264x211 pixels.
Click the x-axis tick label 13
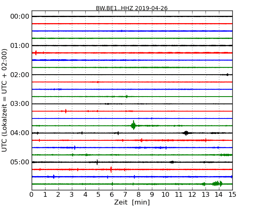point(206,194)
